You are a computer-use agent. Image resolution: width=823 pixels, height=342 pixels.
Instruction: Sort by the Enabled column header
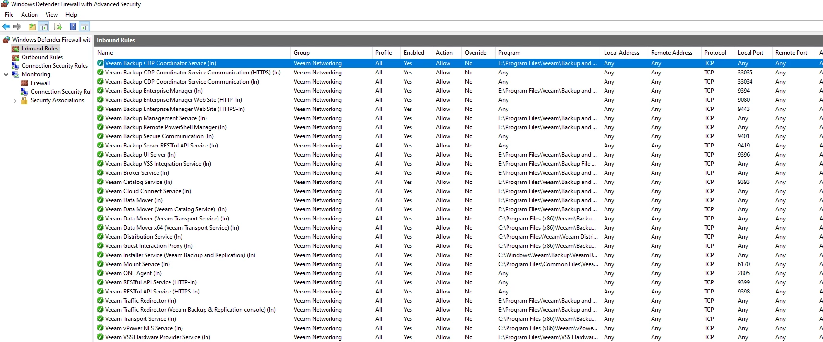[417, 53]
